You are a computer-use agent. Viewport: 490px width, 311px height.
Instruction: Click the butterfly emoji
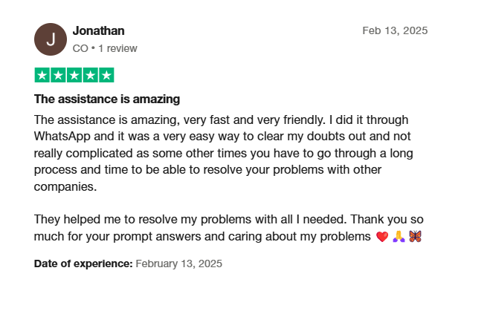(416, 237)
